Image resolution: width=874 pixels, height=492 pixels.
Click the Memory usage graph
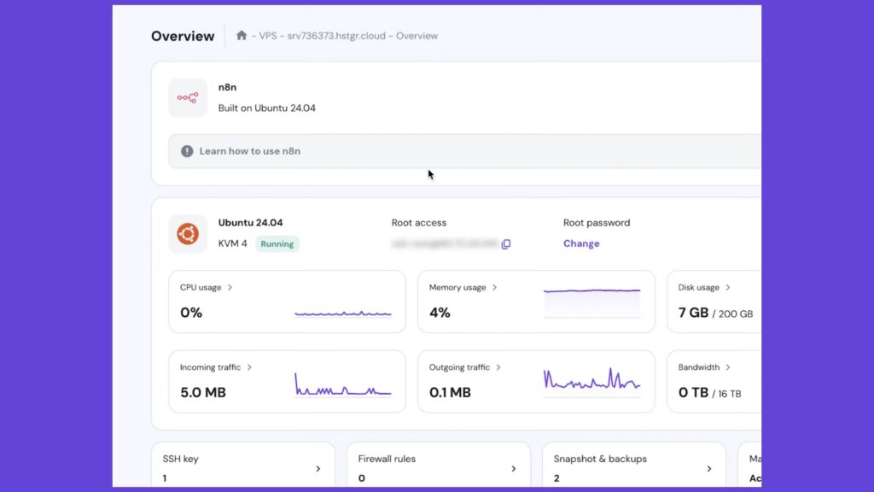click(592, 303)
